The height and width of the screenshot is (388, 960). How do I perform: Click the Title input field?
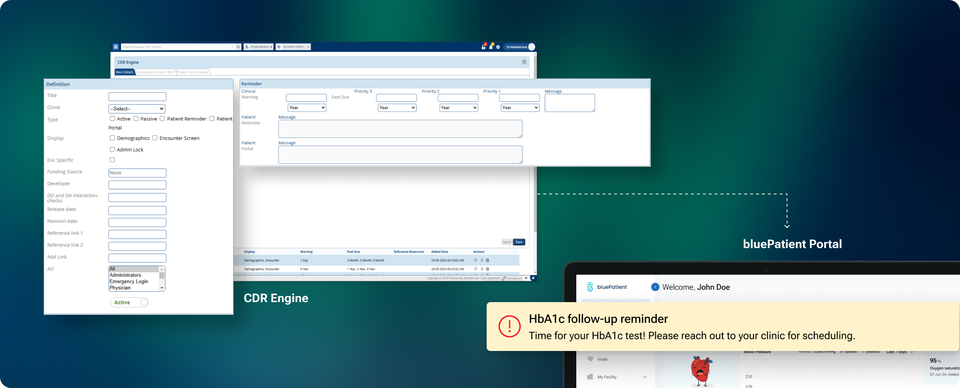pos(137,97)
